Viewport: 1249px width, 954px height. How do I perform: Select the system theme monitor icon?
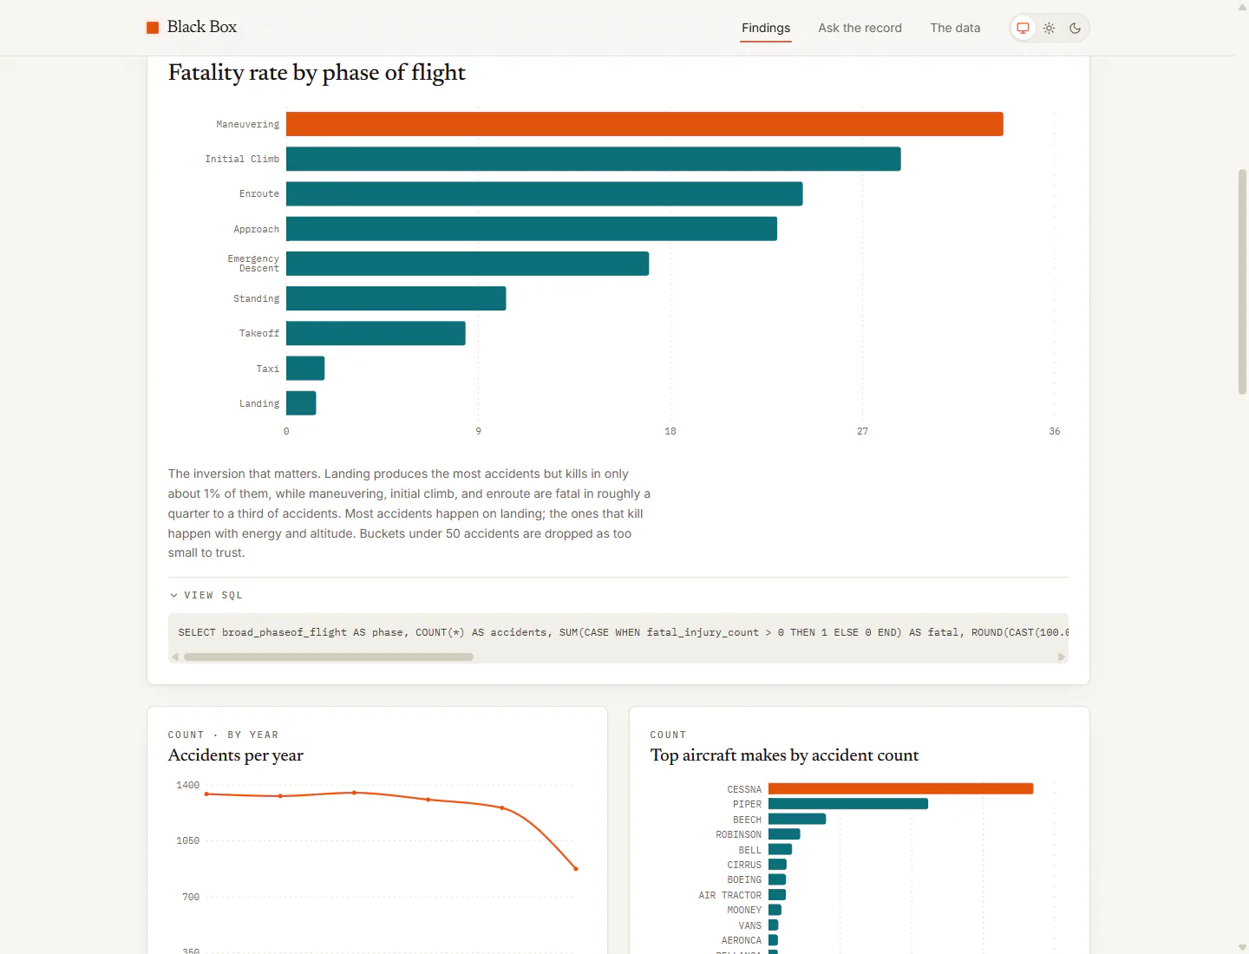click(x=1023, y=28)
